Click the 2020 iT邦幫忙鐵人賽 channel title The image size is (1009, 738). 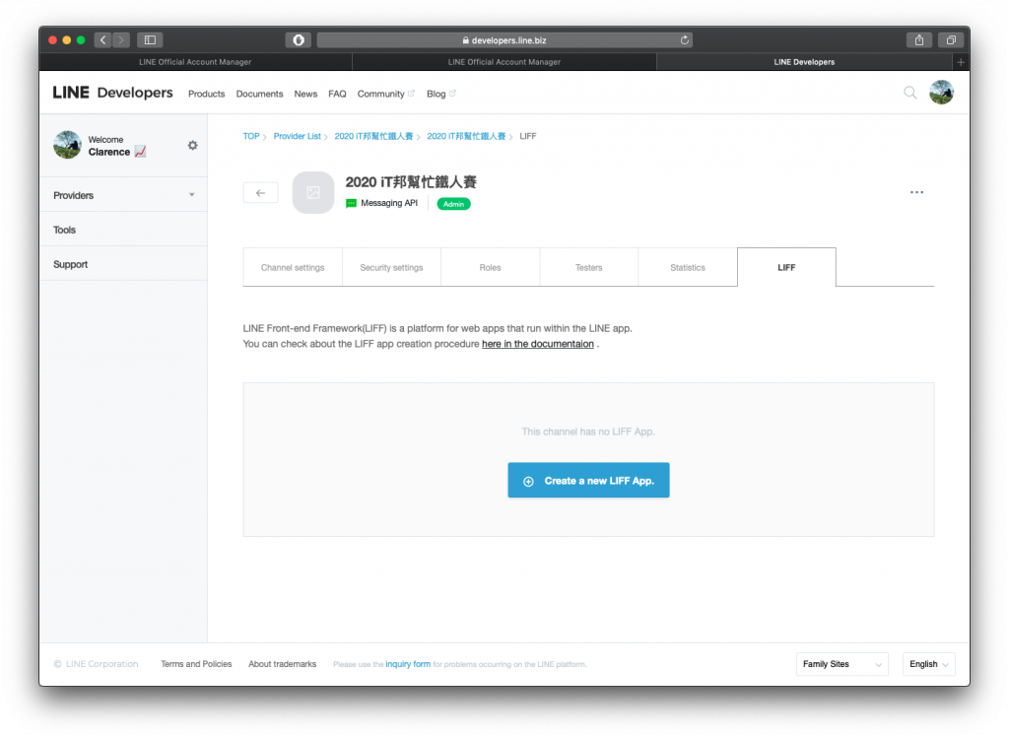coord(411,182)
